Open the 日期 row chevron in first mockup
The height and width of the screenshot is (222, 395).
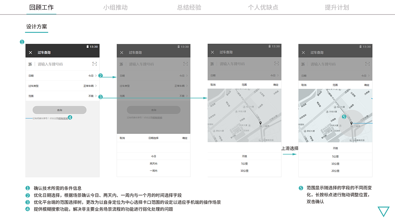[x=96, y=76]
